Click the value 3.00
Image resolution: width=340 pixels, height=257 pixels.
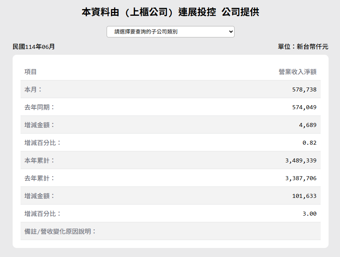(x=310, y=214)
